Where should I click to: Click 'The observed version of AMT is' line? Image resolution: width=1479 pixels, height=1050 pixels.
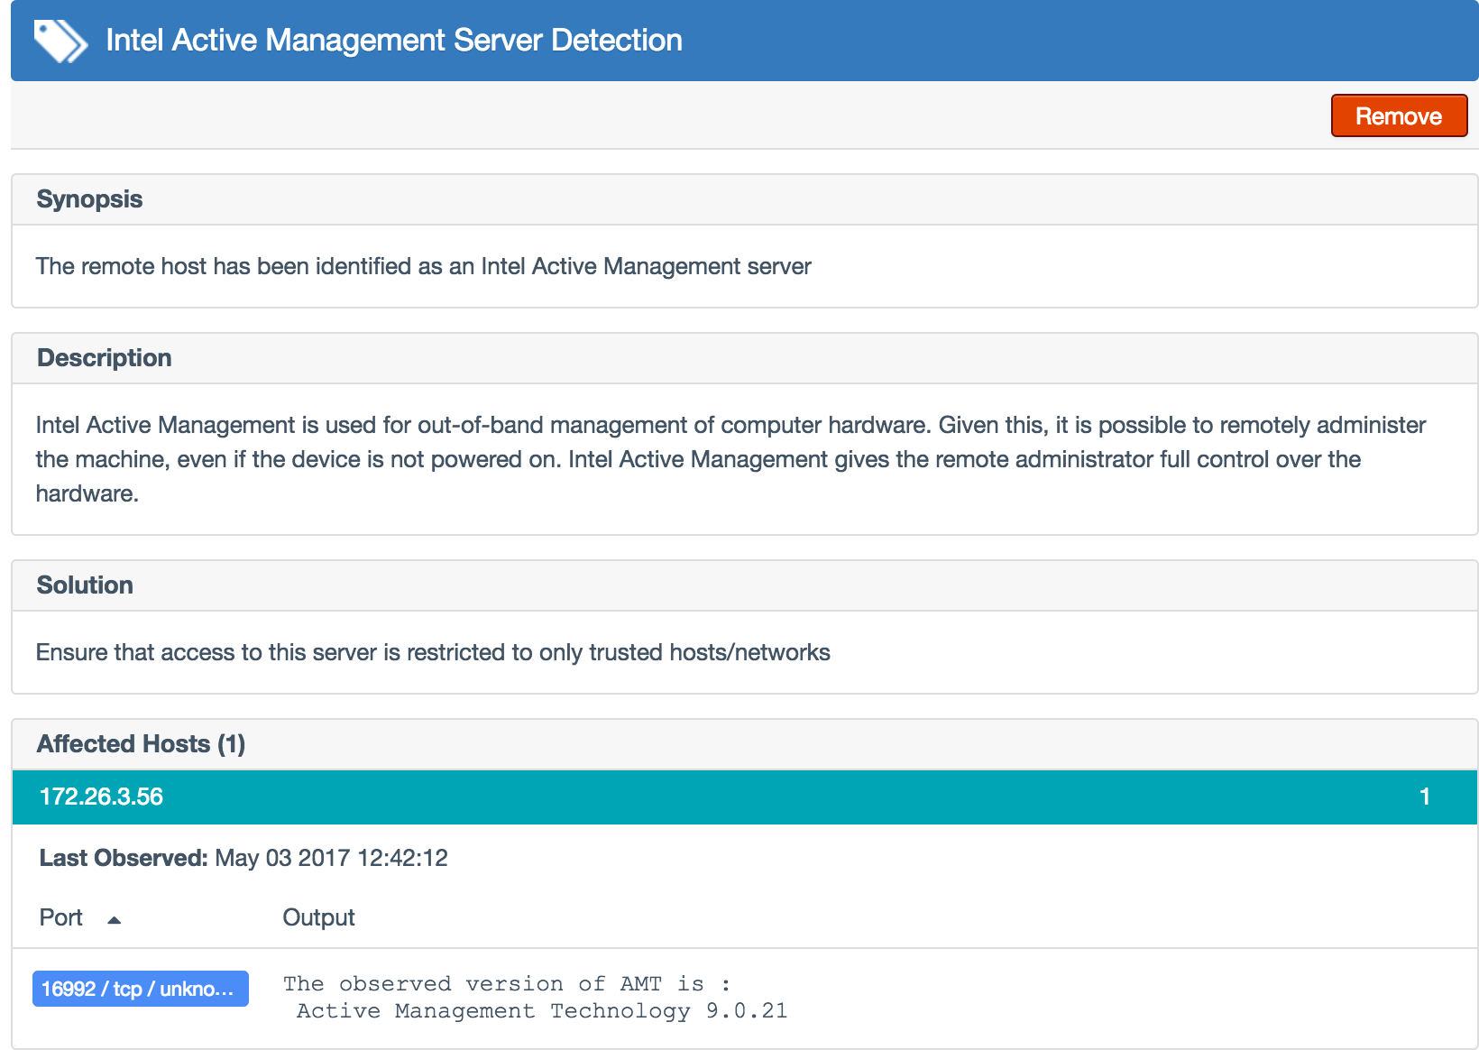coord(507,984)
